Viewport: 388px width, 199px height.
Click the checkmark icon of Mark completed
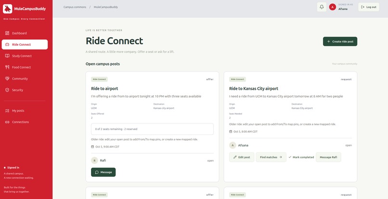[x=290, y=157]
